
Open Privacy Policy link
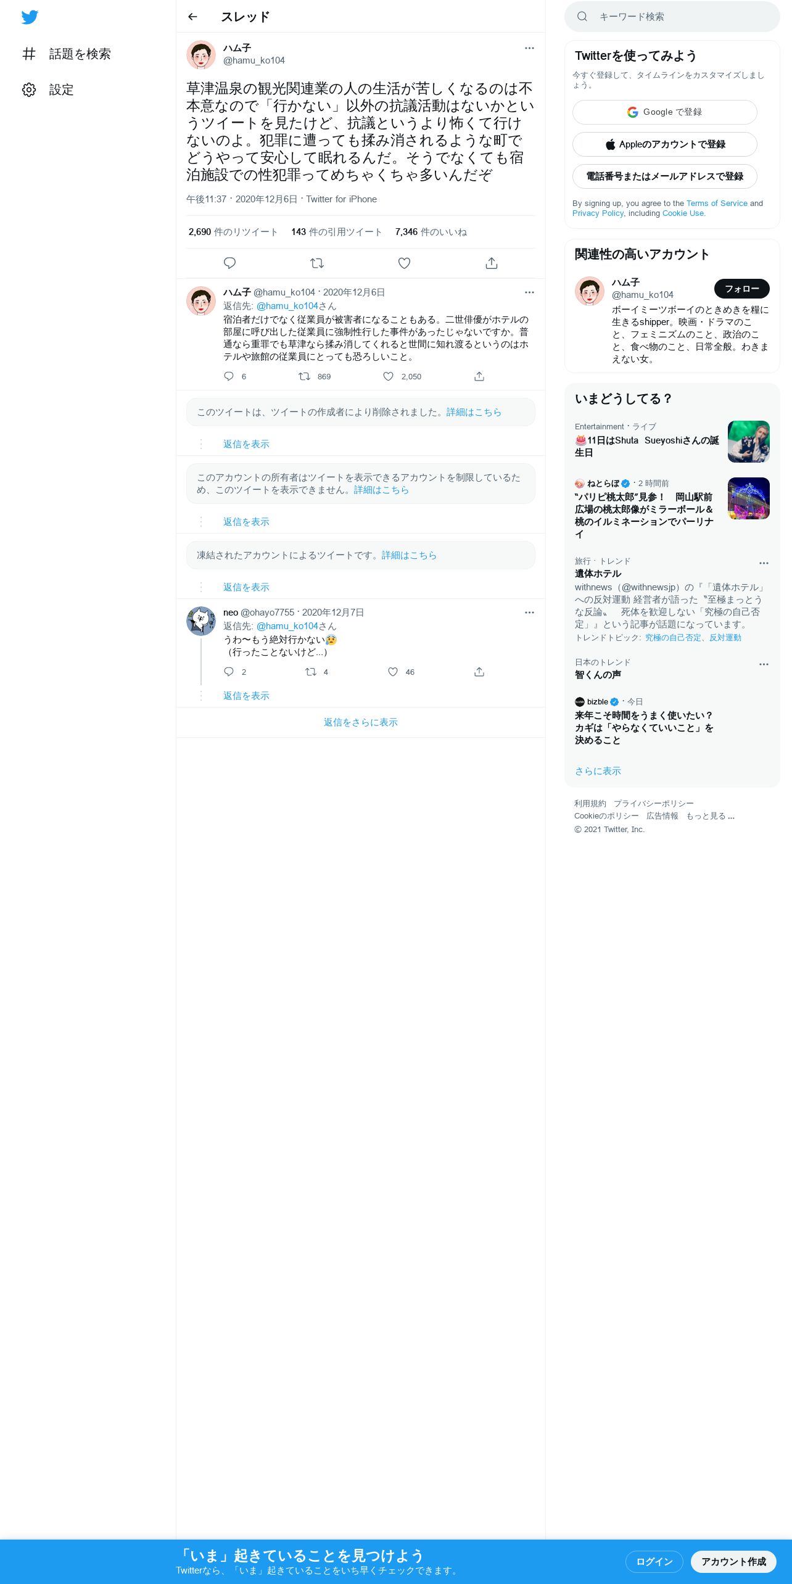[598, 213]
